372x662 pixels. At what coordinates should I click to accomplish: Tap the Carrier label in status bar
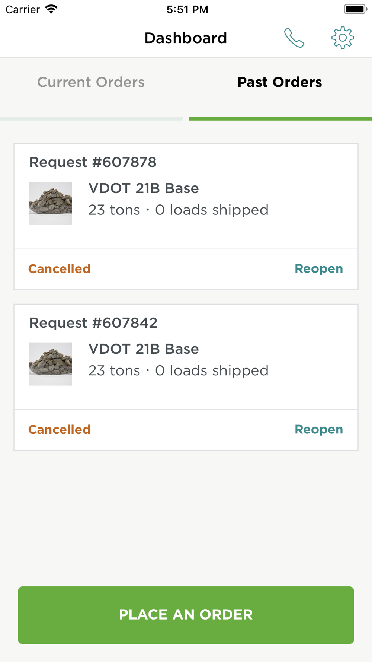click(23, 9)
